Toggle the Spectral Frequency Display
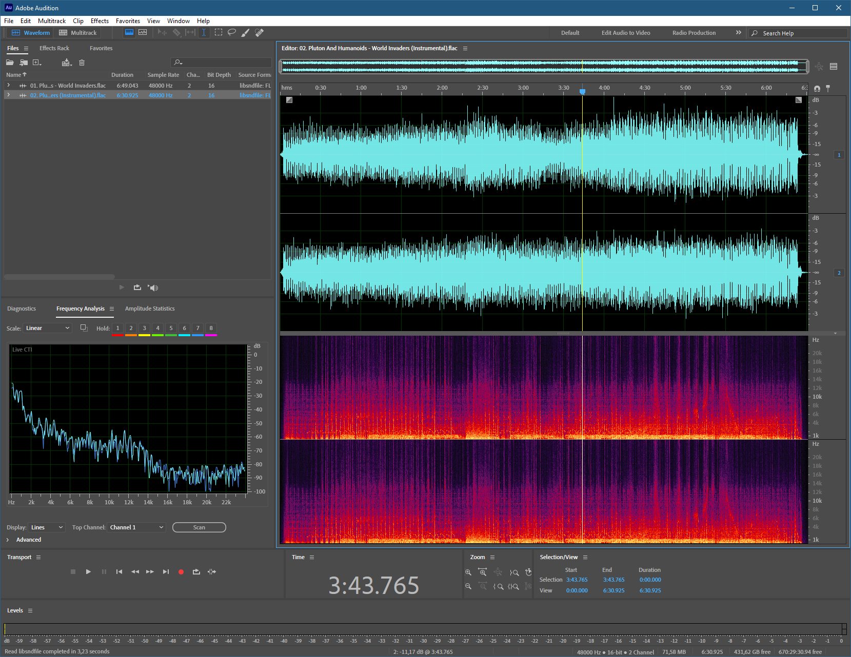This screenshot has width=851, height=657. click(x=129, y=32)
